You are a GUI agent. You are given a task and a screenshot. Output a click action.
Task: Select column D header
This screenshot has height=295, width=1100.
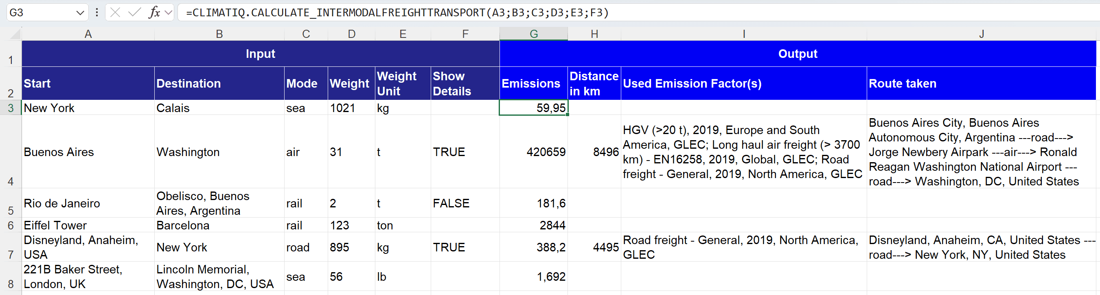[351, 34]
